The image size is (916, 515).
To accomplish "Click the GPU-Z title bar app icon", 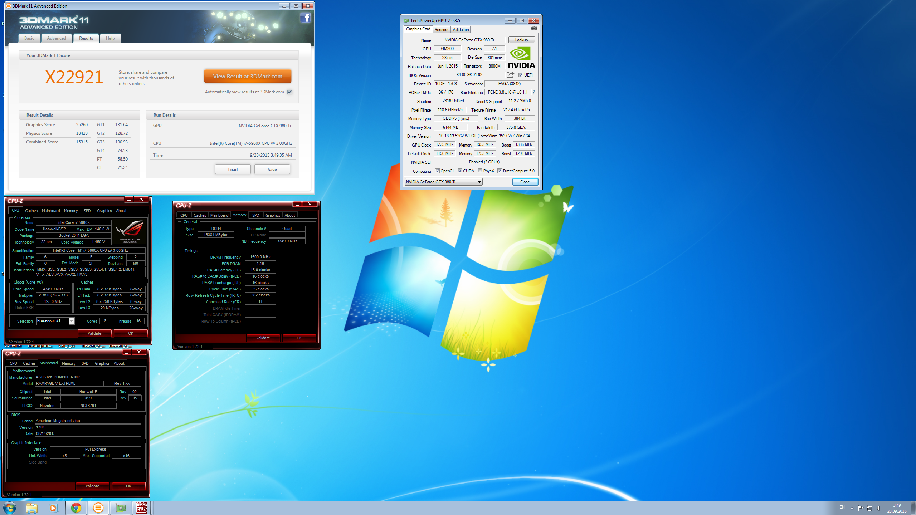I will [406, 20].
